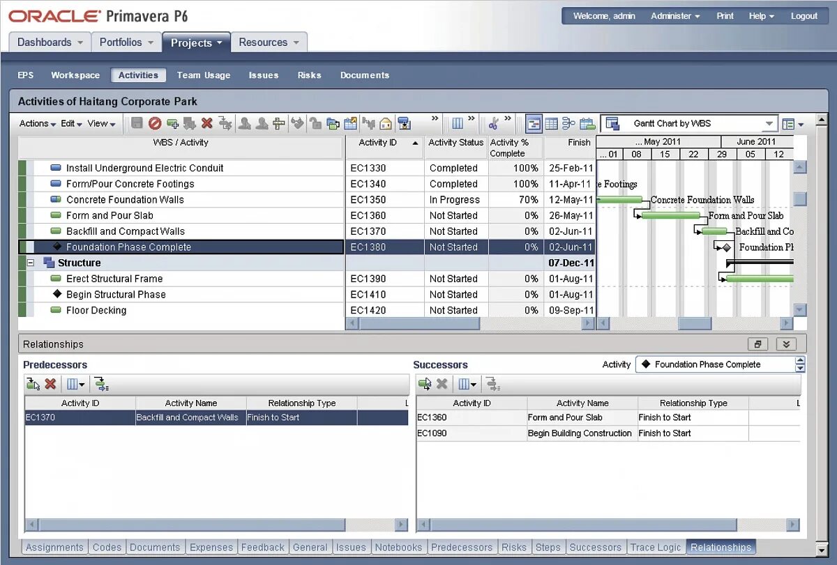This screenshot has height=565, width=837.
Task: Click the house-shaped toolbar icon
Action: click(x=386, y=123)
